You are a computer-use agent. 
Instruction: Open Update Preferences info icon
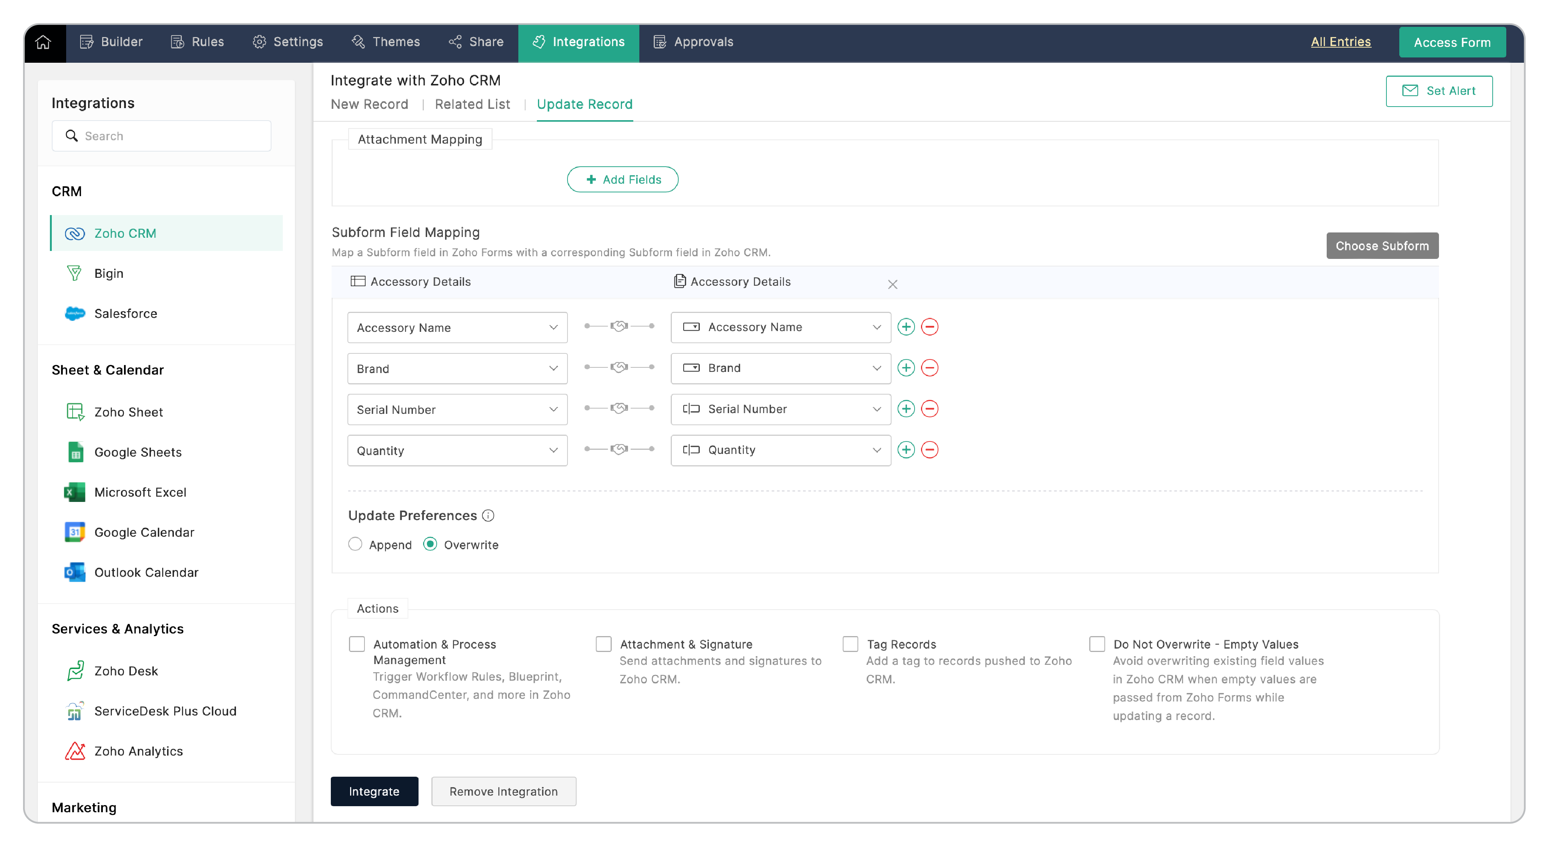(488, 516)
